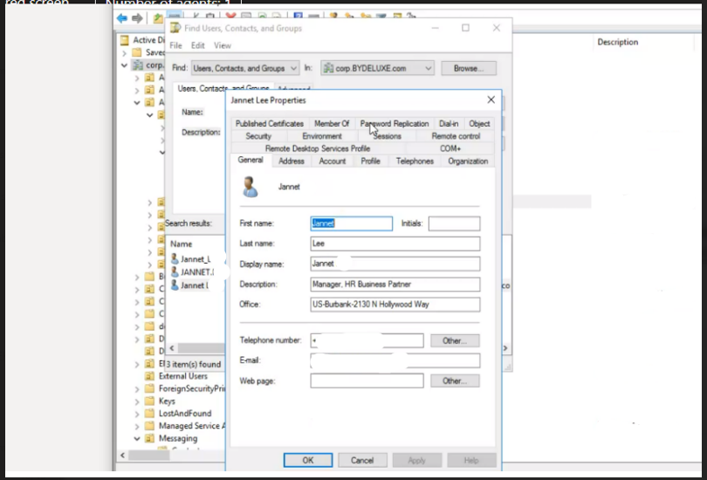Click the Office field with Burbank address
The width and height of the screenshot is (707, 480).
395,305
